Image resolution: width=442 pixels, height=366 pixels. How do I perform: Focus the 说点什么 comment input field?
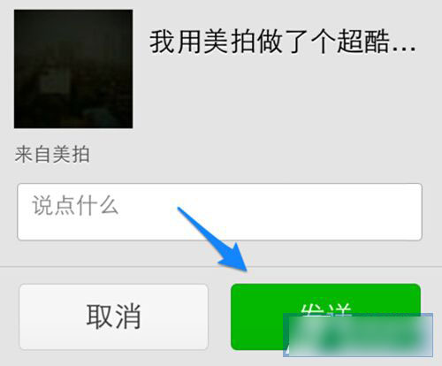219,212
